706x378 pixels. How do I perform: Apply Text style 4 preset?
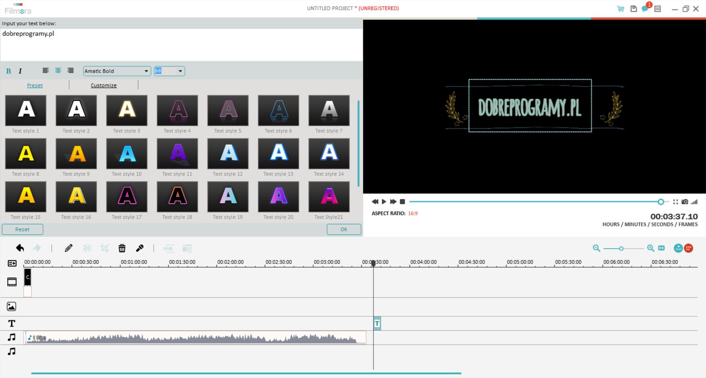(x=177, y=111)
